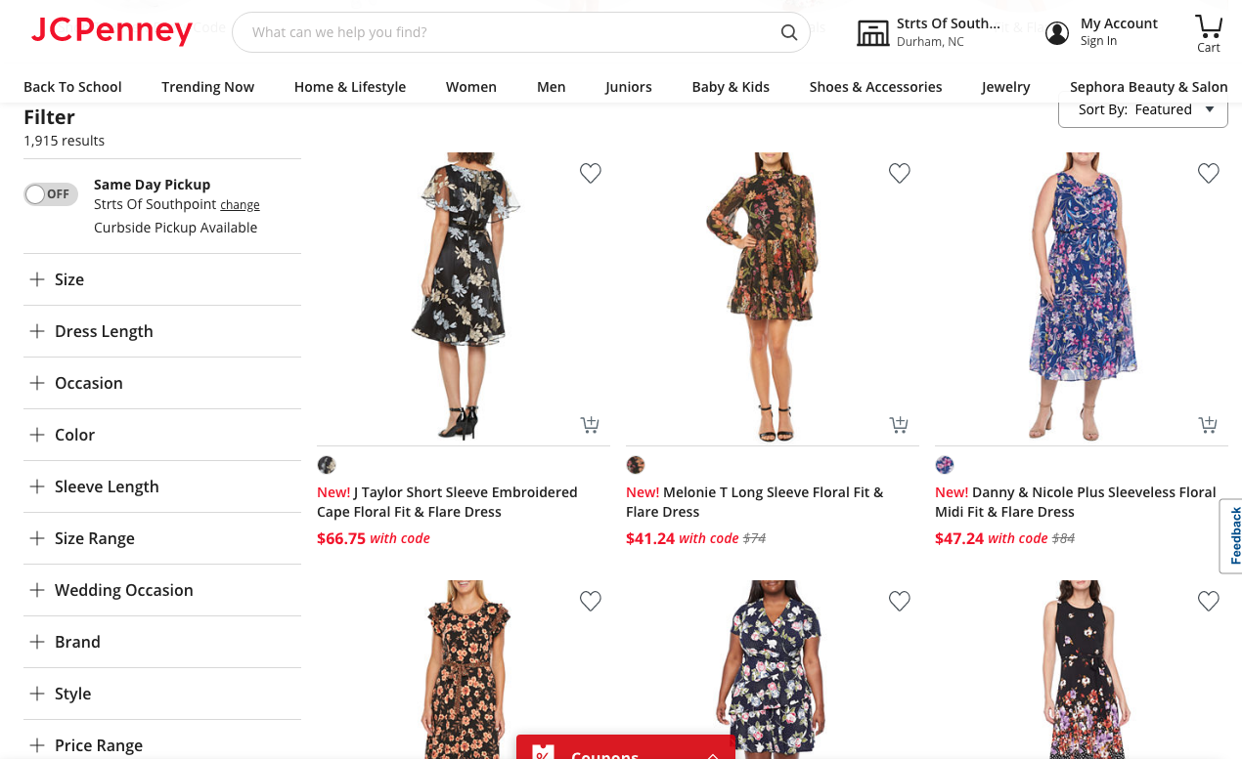The height and width of the screenshot is (759, 1242).
Task: Open Danny & Nicole Plus Sleeveless dress title
Action: (1076, 502)
